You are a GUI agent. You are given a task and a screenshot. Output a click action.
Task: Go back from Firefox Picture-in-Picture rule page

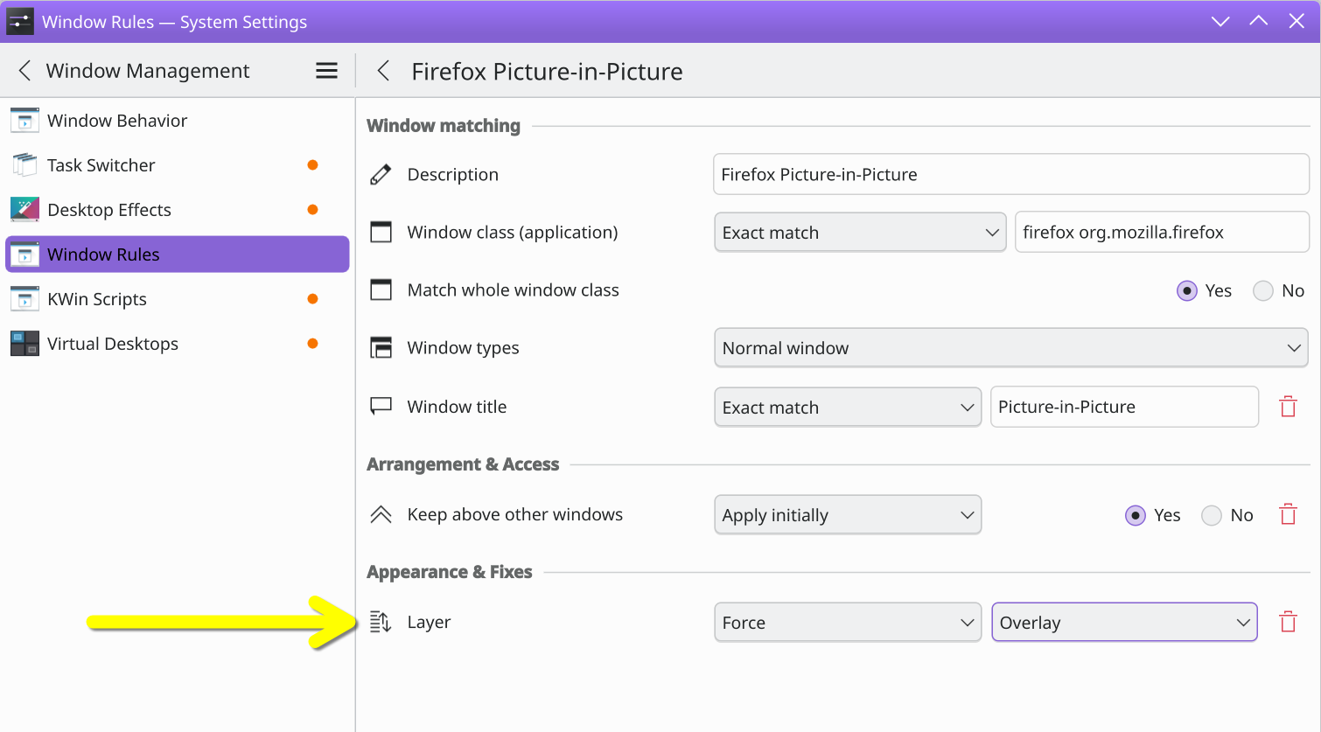click(383, 71)
